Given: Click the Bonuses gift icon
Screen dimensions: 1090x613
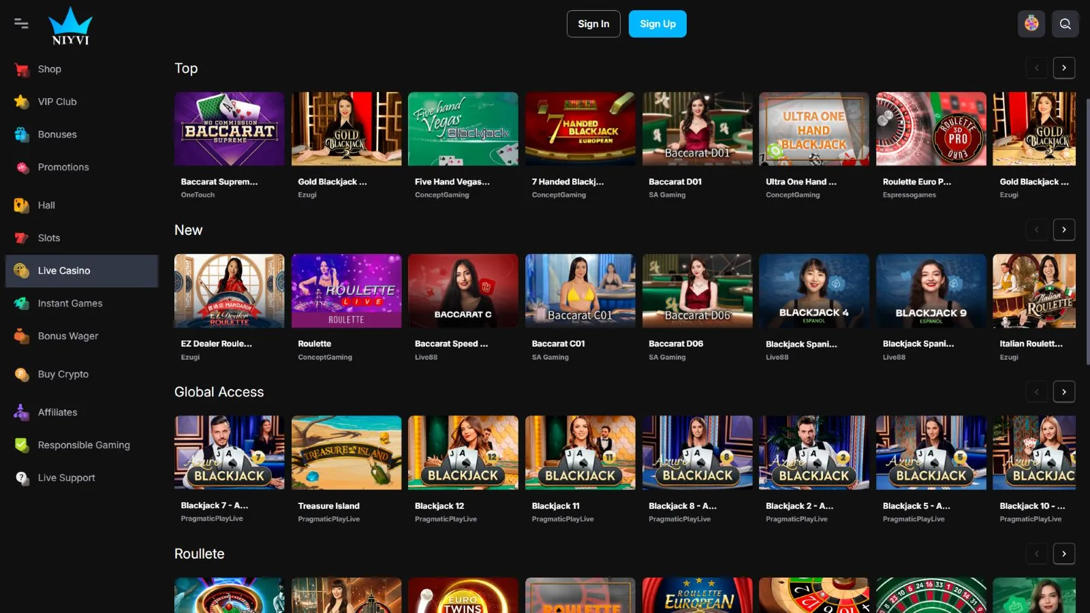Looking at the screenshot, I should (x=22, y=135).
